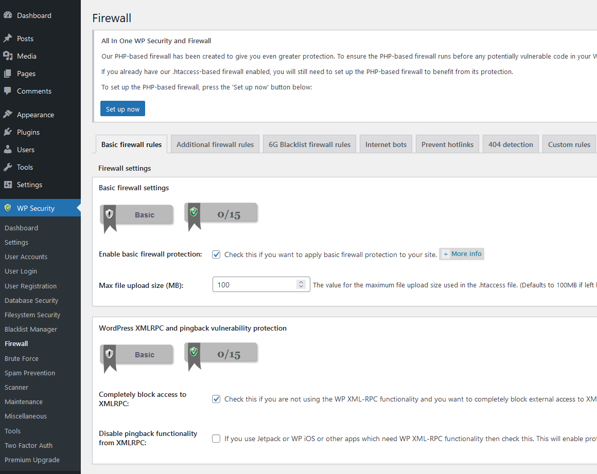Go to User Accounts submenu

(26, 257)
